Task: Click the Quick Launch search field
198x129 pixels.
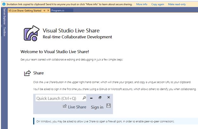Action: [61, 98]
